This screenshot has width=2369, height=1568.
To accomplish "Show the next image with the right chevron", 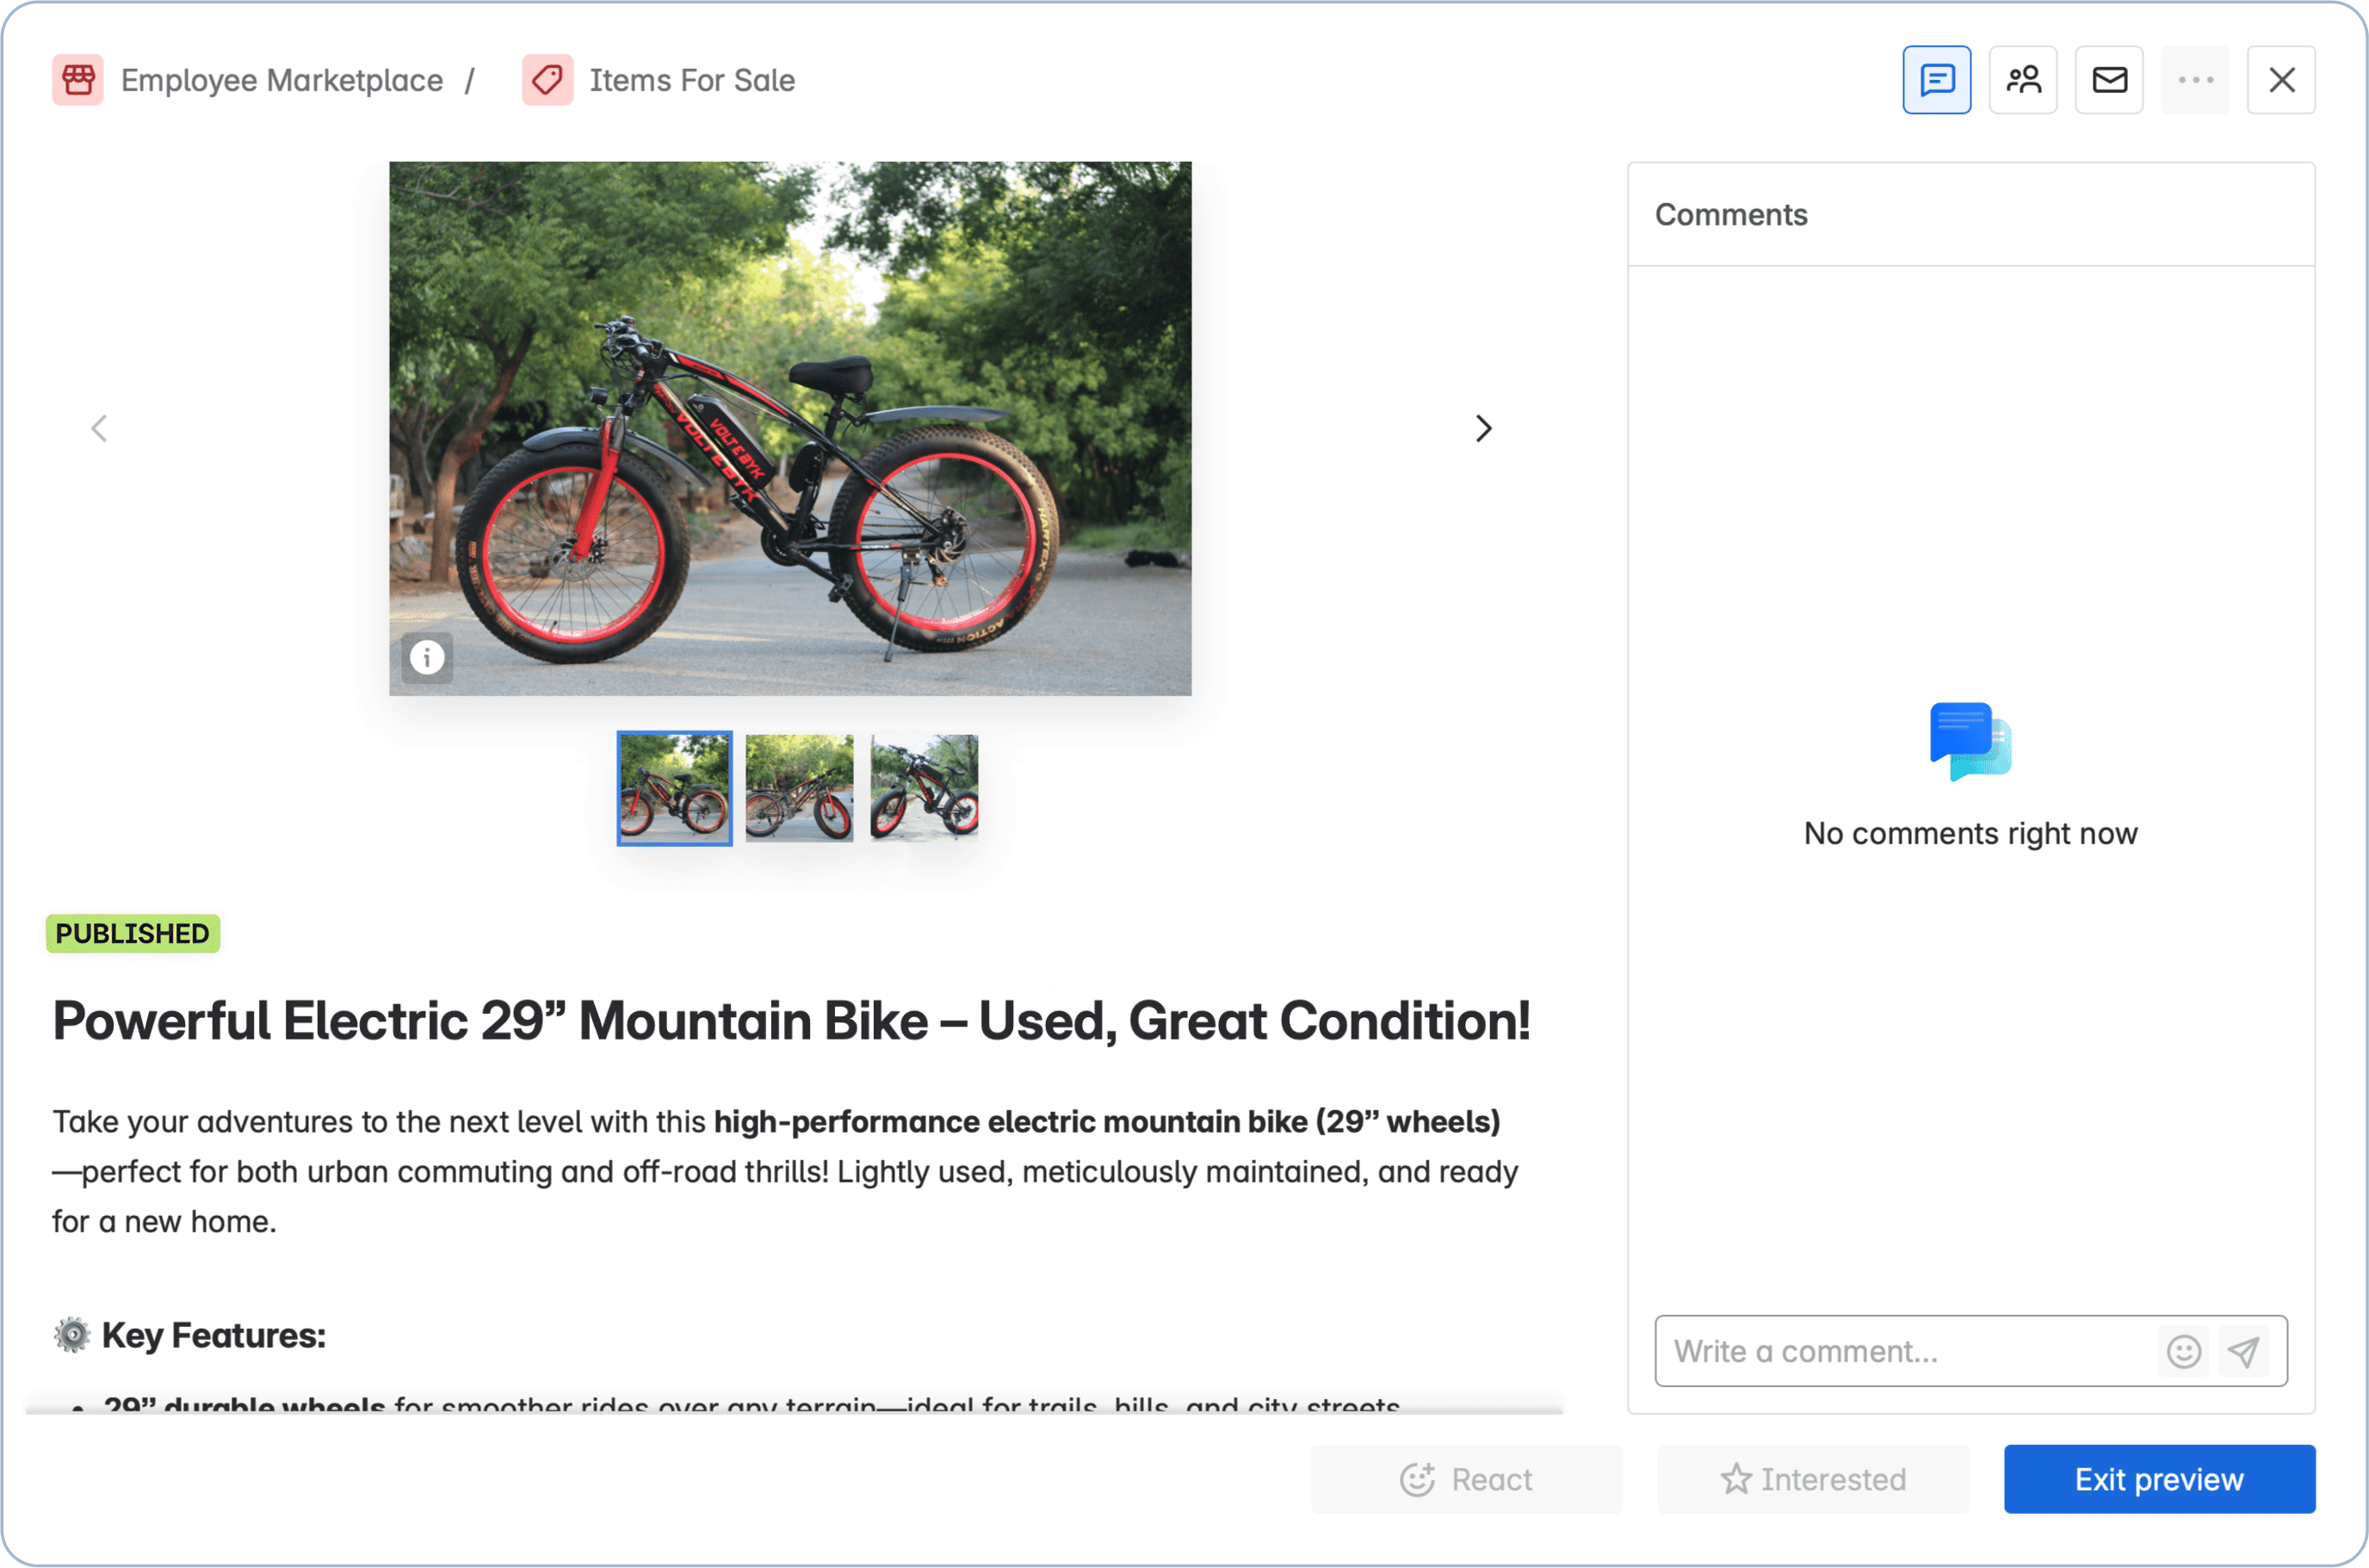I will [1483, 428].
